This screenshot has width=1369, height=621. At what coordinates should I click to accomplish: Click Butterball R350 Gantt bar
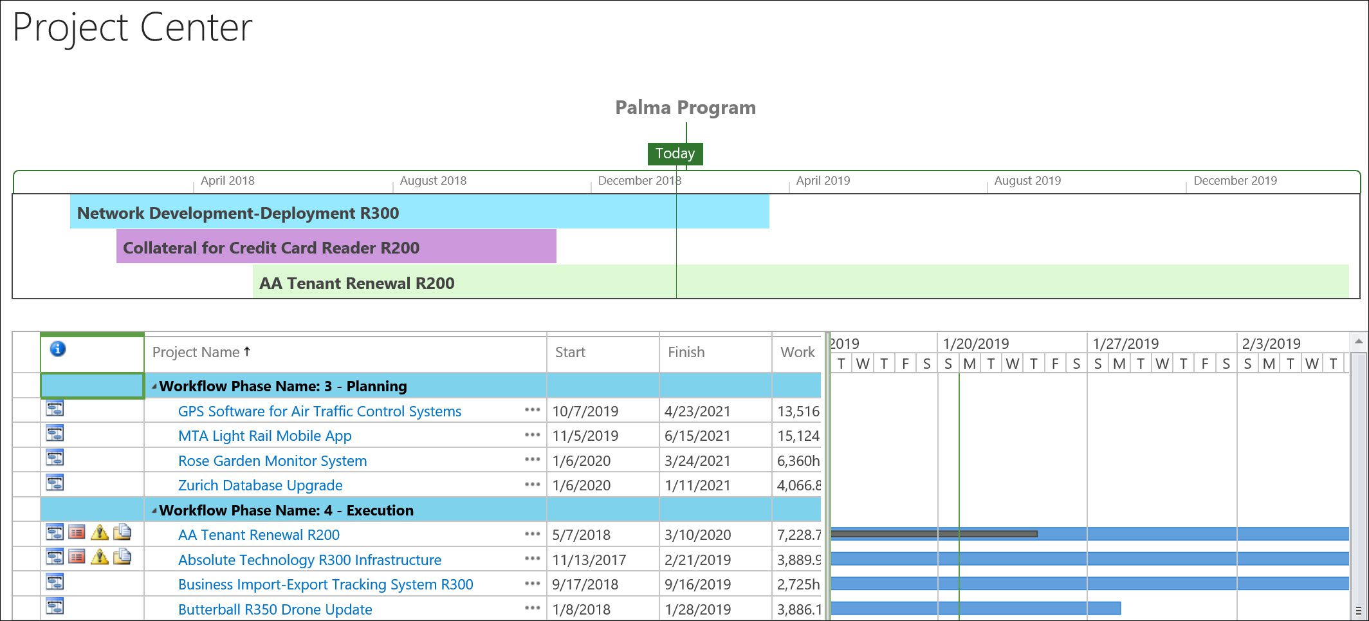pos(976,608)
